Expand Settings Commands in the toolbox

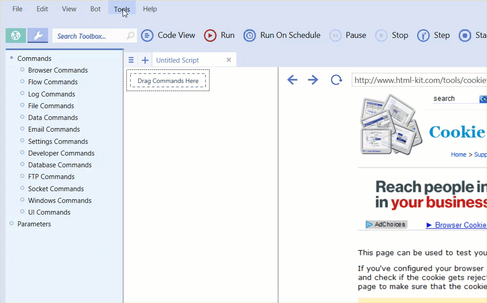(23, 140)
